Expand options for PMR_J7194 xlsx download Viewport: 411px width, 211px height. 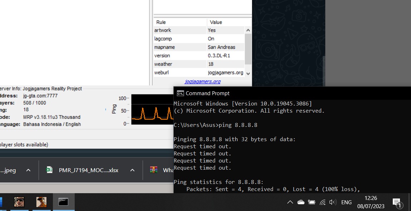click(x=132, y=170)
